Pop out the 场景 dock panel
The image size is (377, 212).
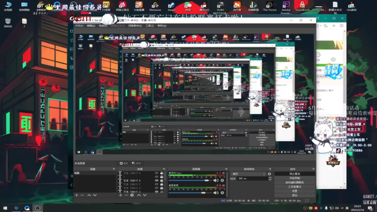[x=114, y=169]
